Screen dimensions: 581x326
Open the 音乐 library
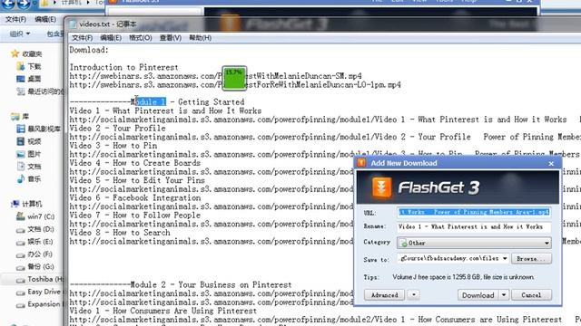pos(29,179)
